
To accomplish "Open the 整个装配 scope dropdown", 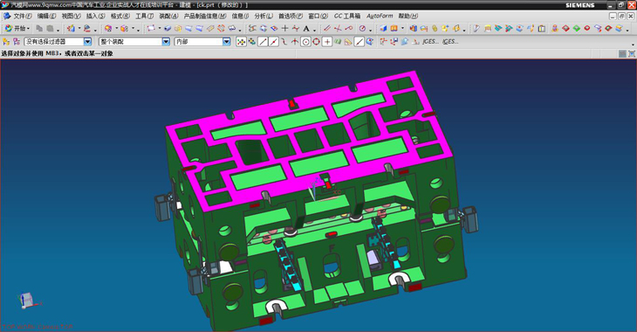I will click(x=166, y=42).
